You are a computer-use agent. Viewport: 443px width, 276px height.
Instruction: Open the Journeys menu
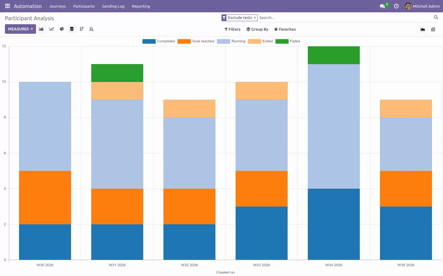point(58,6)
